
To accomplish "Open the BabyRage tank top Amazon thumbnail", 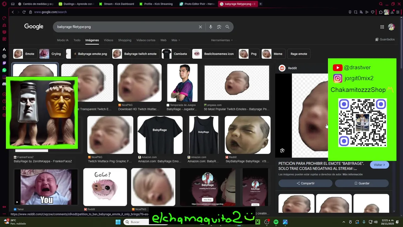I will [x=203, y=135].
